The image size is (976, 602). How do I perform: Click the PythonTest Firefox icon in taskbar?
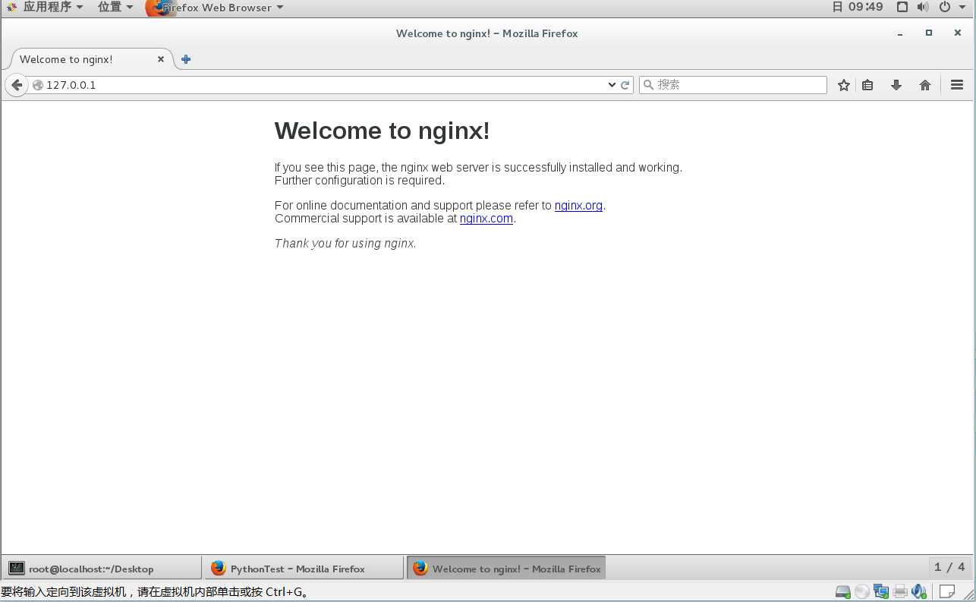pyautogui.click(x=219, y=568)
